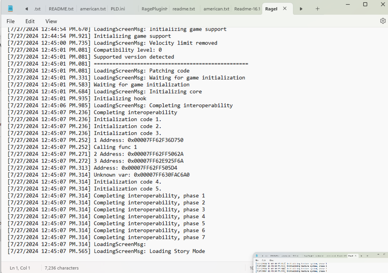This screenshot has height=273, width=388.
Task: Click the 'LoadingScreenMsg: Initializing core' line
Action: tap(104, 92)
